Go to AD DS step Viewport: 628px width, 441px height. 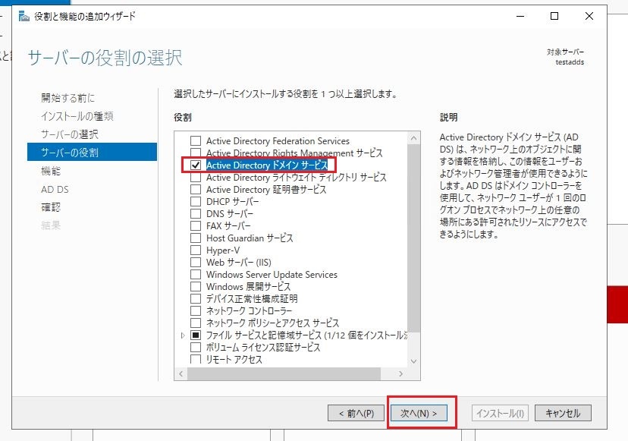click(x=55, y=189)
